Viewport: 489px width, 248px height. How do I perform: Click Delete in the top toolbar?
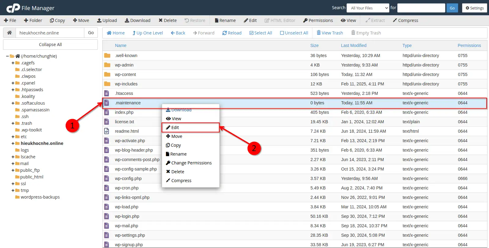(x=167, y=20)
